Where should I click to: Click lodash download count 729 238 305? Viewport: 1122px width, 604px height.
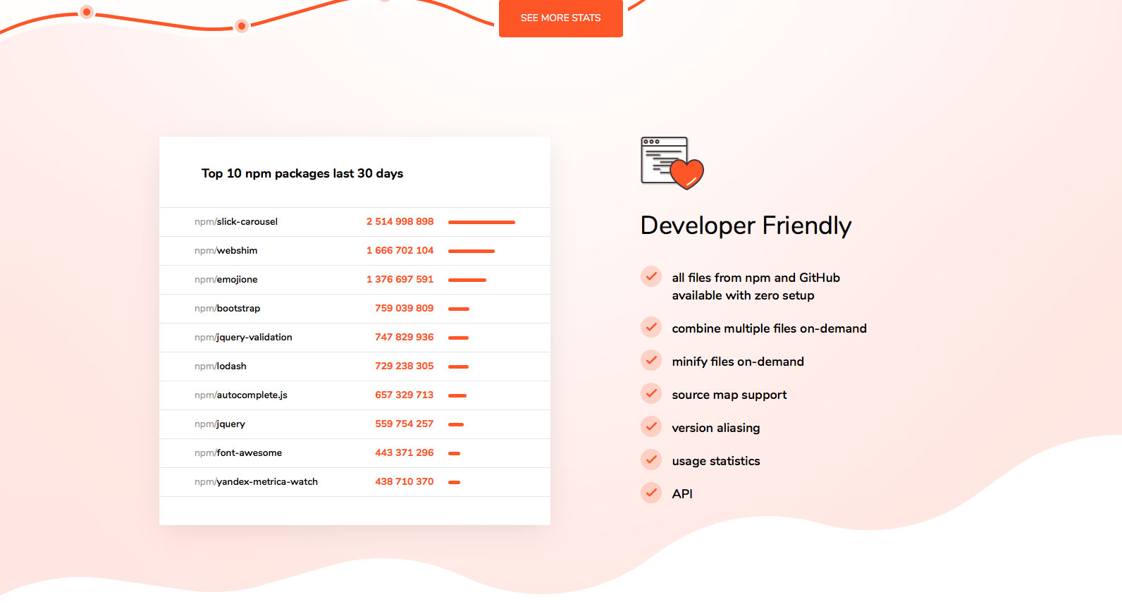pyautogui.click(x=404, y=366)
